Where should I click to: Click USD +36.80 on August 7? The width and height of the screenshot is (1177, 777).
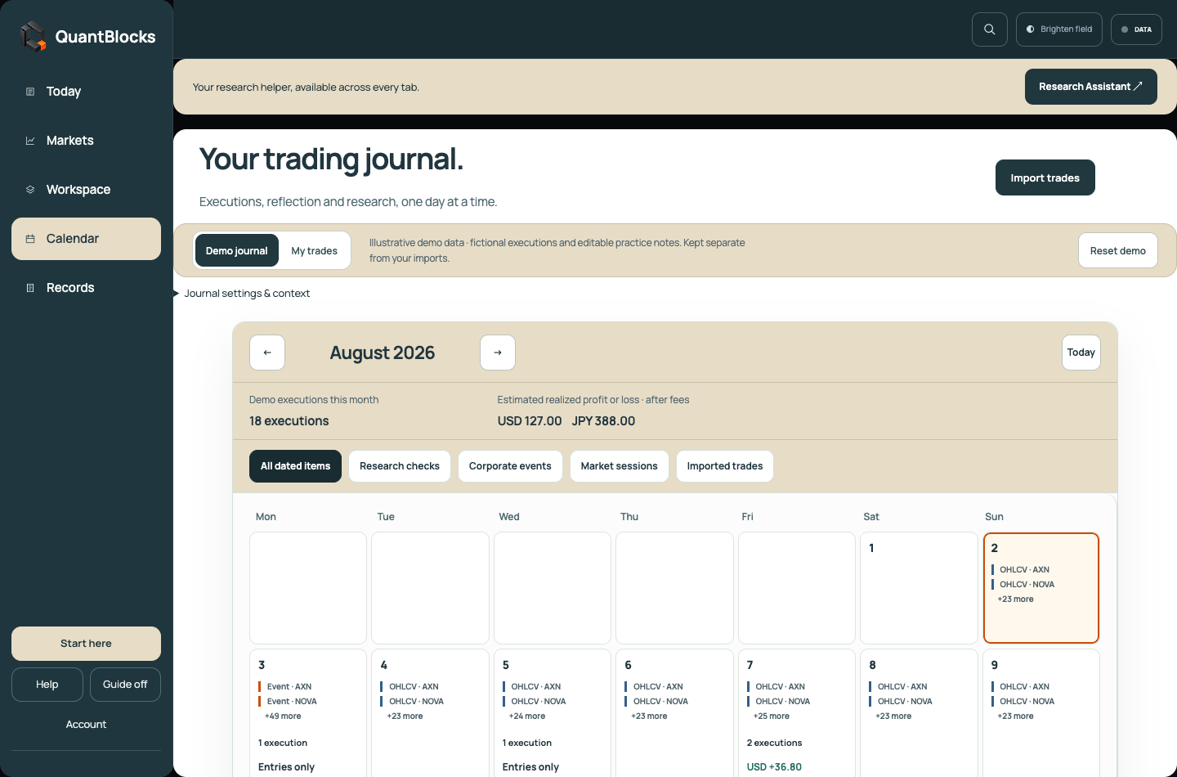pyautogui.click(x=774, y=767)
